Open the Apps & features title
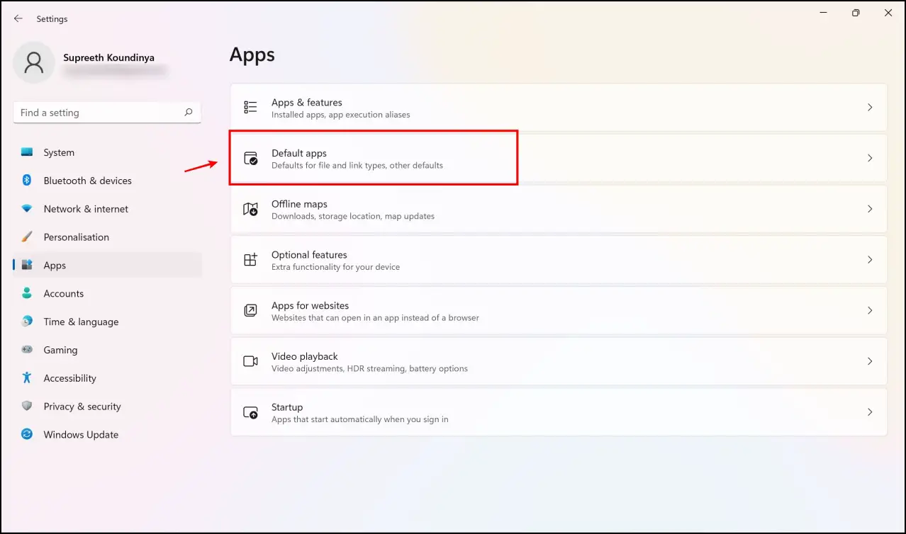This screenshot has width=906, height=534. pos(307,102)
